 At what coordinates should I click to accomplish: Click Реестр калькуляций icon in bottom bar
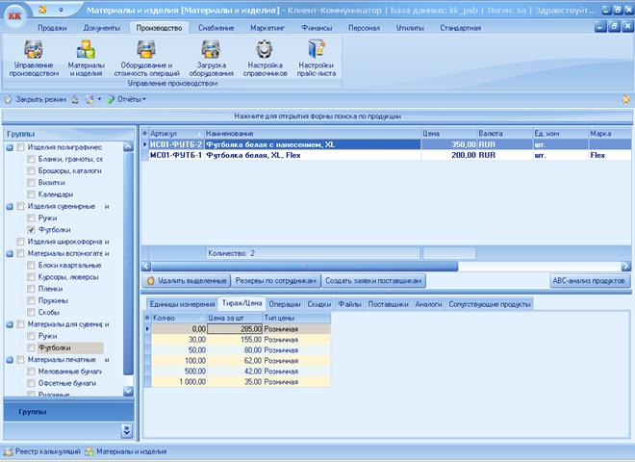pos(8,451)
